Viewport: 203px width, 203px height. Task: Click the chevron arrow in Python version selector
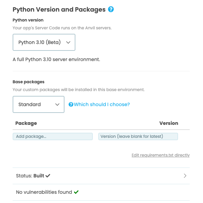click(68, 42)
